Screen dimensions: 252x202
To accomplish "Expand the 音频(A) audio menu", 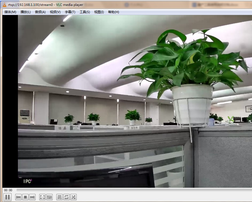I will coord(40,12).
